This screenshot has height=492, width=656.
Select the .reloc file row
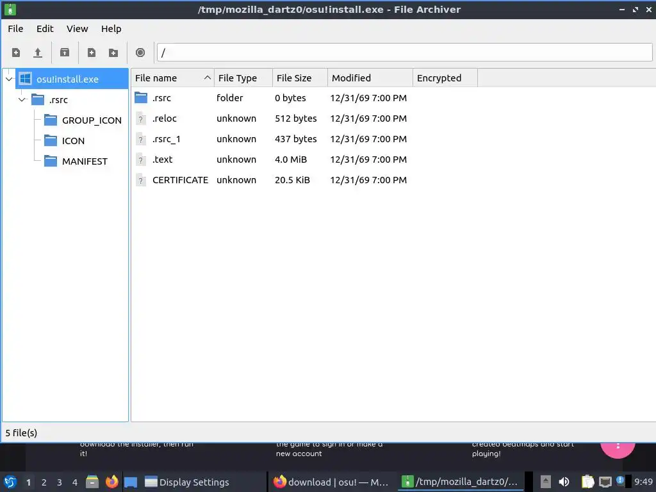point(271,119)
